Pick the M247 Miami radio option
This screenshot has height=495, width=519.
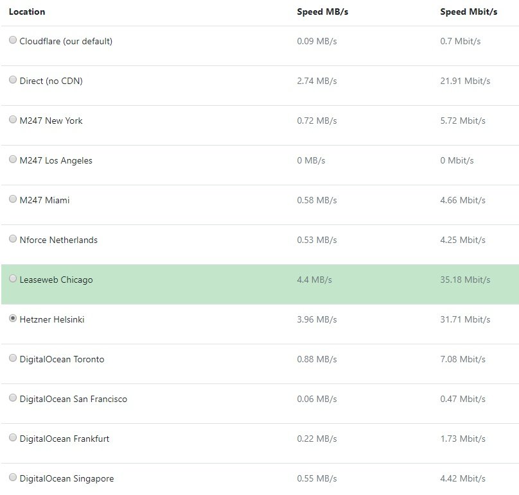[x=13, y=199]
